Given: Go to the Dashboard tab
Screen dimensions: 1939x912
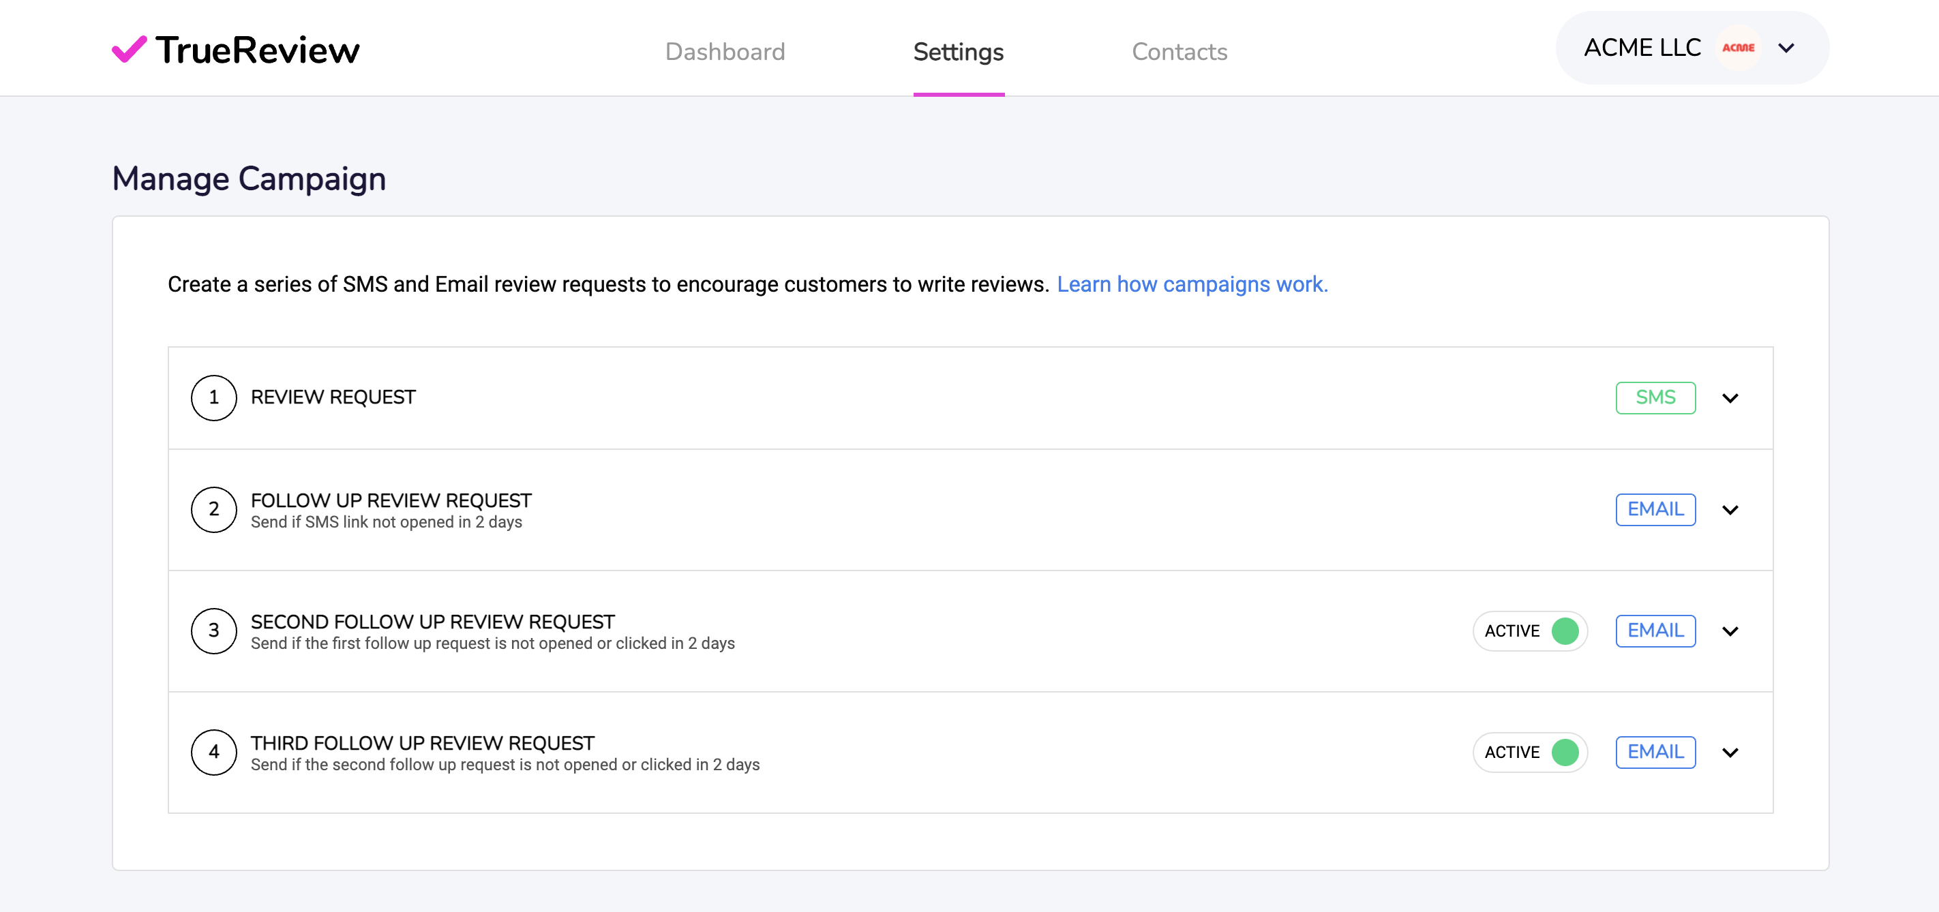Looking at the screenshot, I should [x=724, y=51].
